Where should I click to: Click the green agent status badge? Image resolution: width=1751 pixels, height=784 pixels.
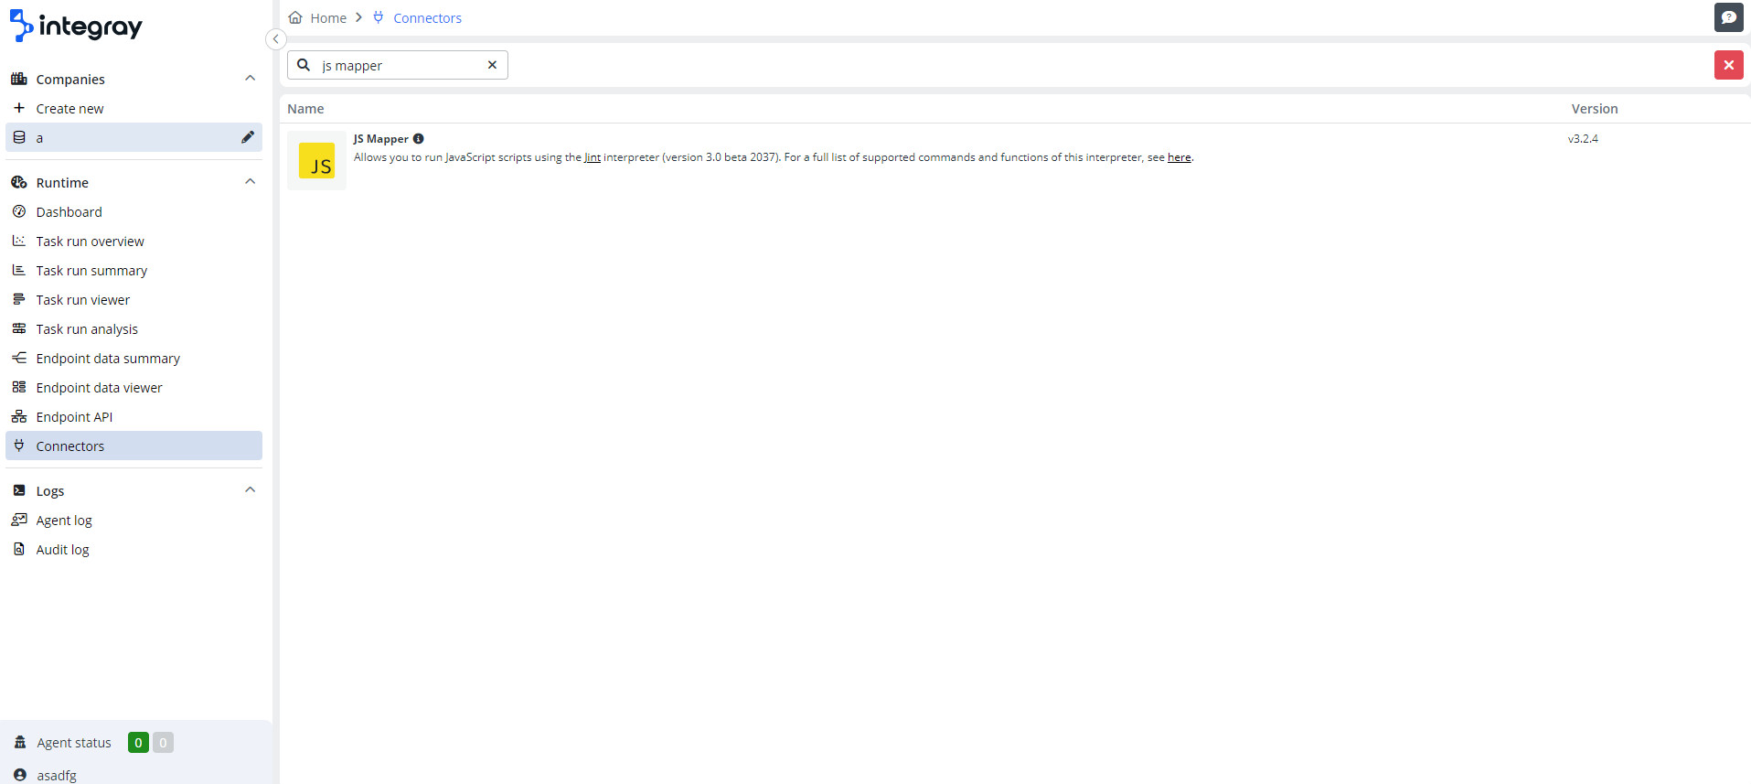138,743
